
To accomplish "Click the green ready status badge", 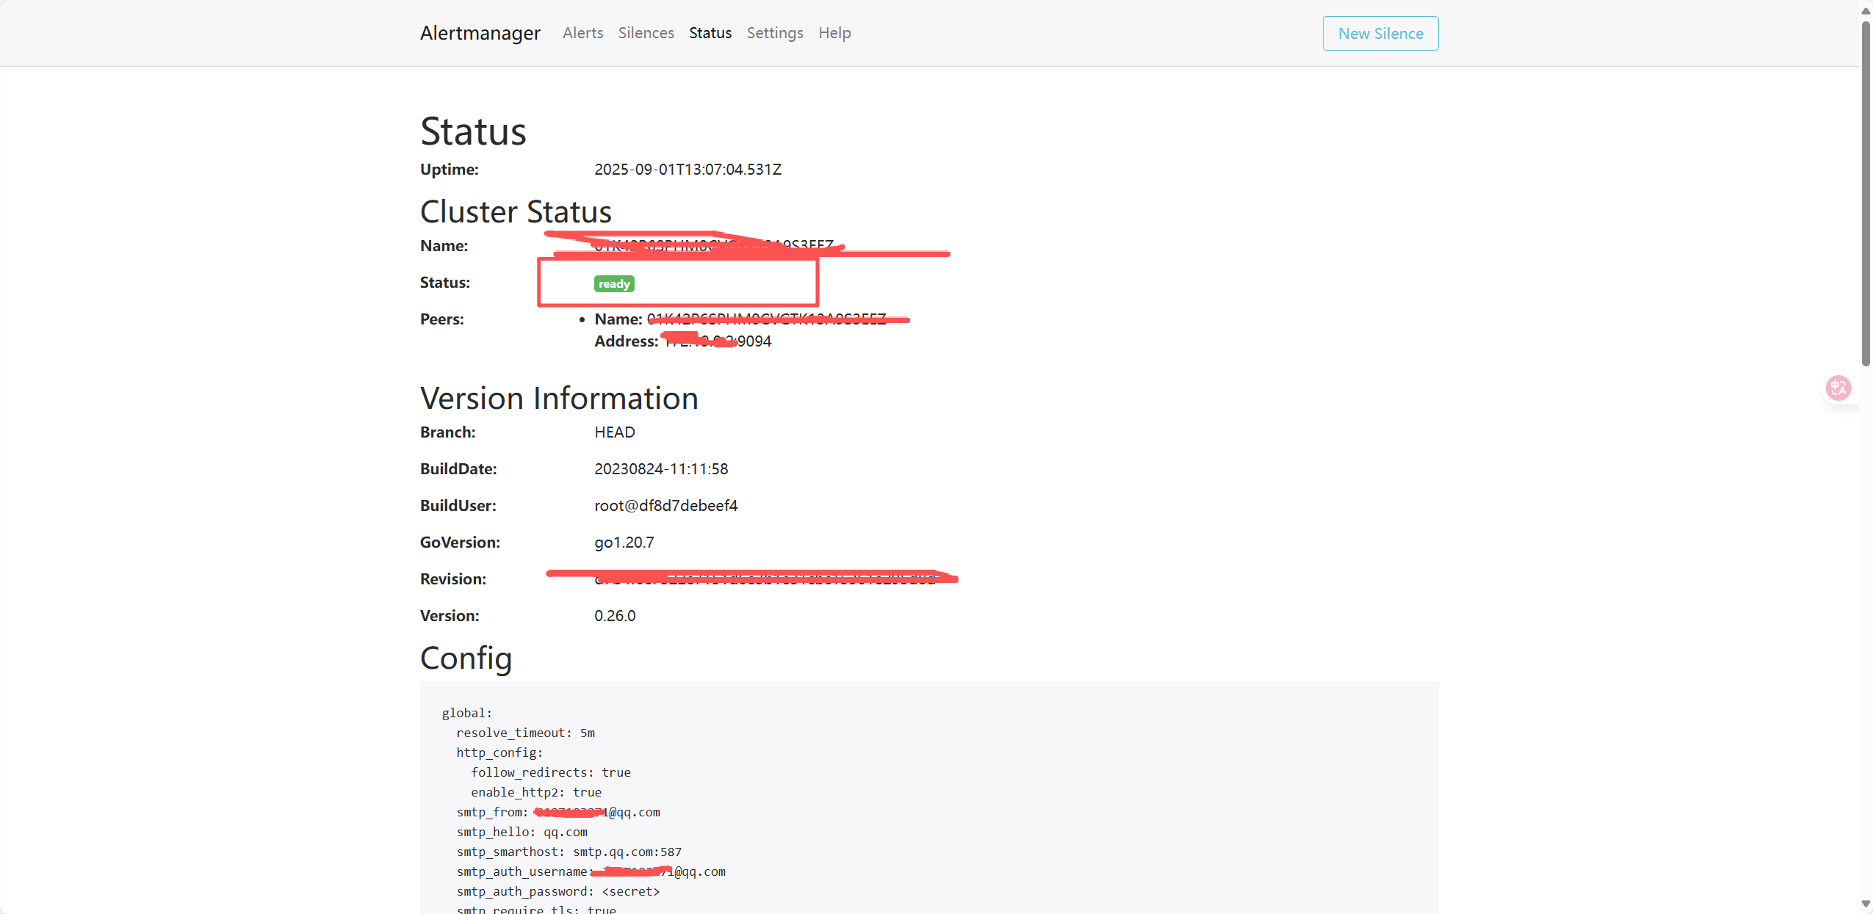I will 614,283.
